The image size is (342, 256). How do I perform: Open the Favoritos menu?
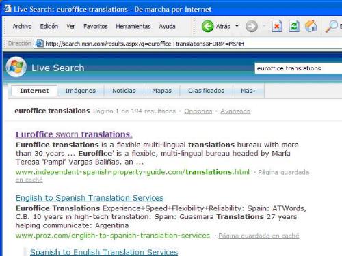(x=96, y=27)
